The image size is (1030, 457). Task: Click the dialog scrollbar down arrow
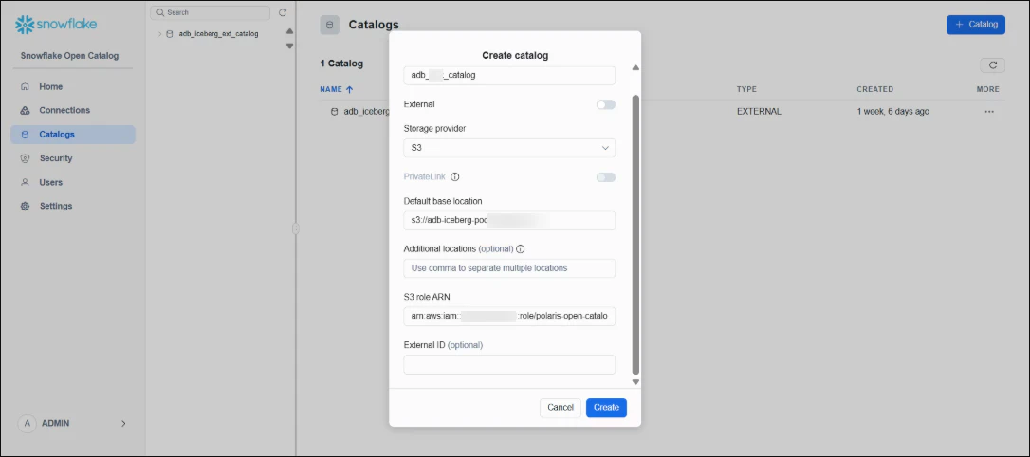635,381
